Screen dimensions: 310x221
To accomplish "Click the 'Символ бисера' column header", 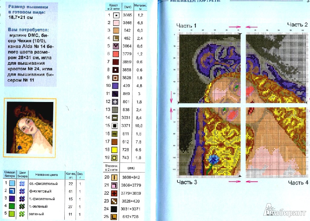I will [9, 174].
